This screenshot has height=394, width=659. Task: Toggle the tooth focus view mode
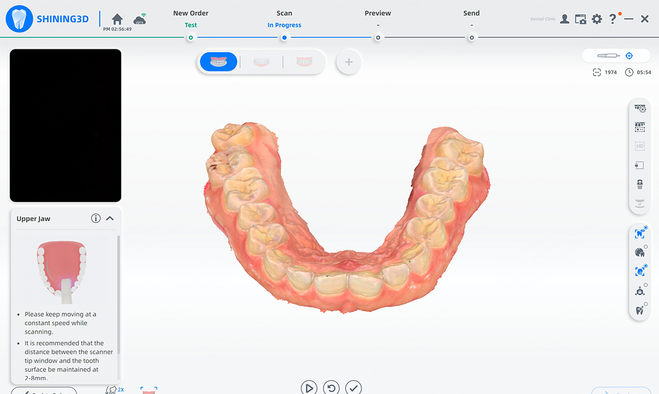pyautogui.click(x=639, y=234)
